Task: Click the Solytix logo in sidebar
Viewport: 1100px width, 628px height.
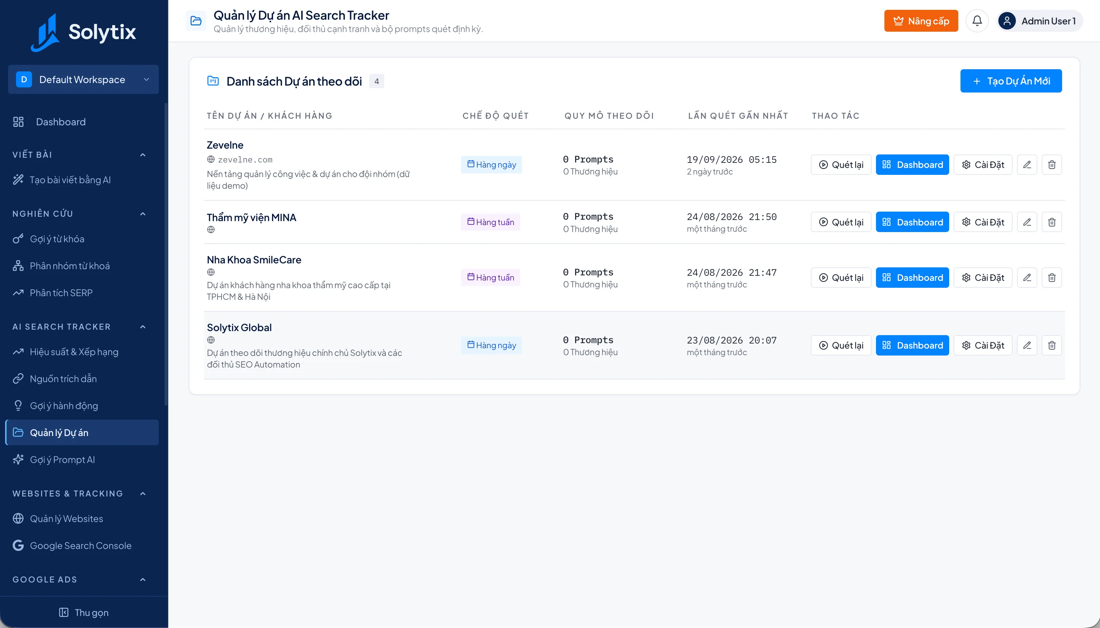Action: [x=83, y=32]
